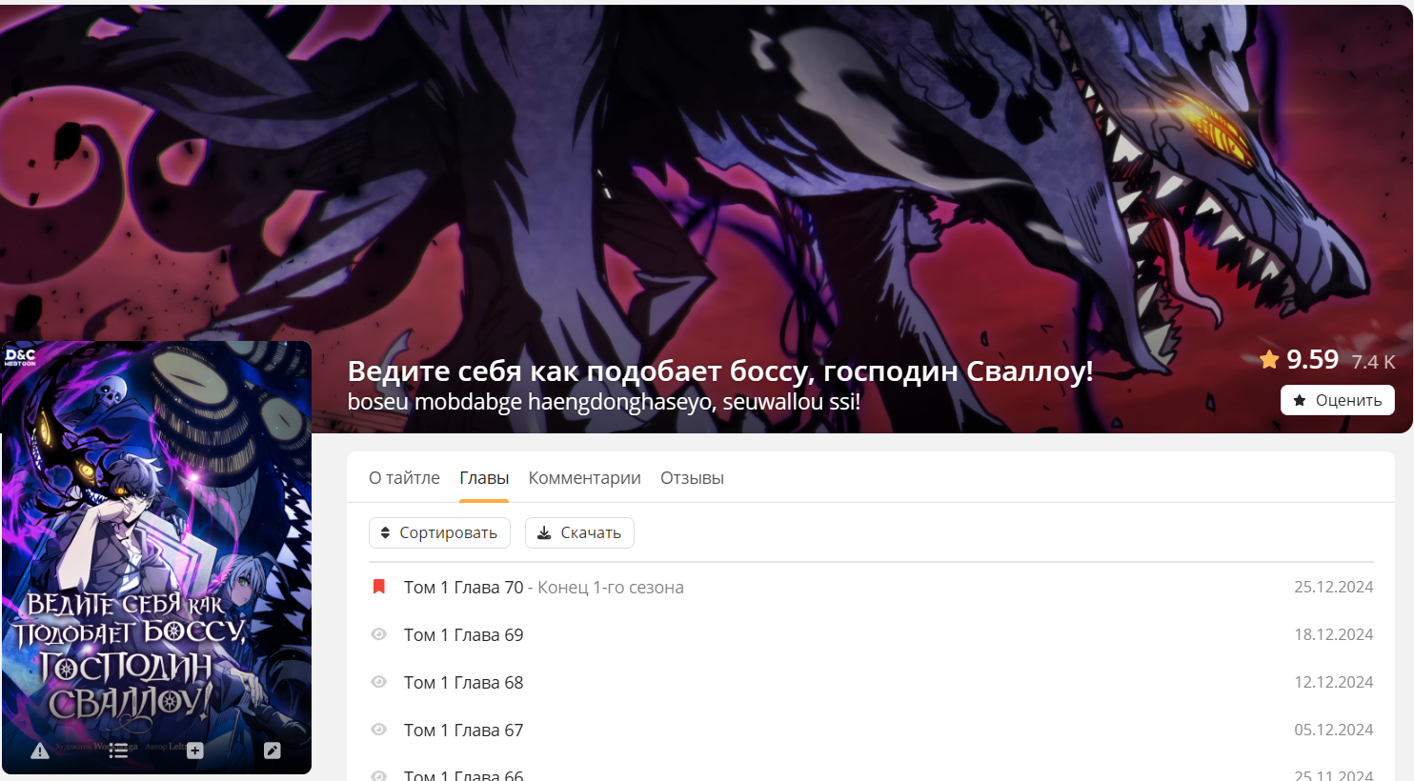Click the manga cover thumbnail image
Viewport: 1414px width, 781px height.
[x=156, y=557]
